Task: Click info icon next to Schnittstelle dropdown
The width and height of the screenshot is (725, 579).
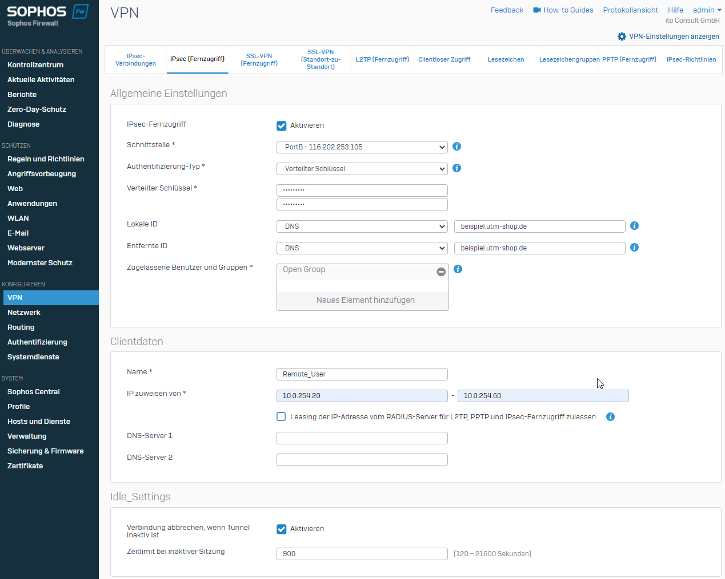Action: tap(456, 147)
